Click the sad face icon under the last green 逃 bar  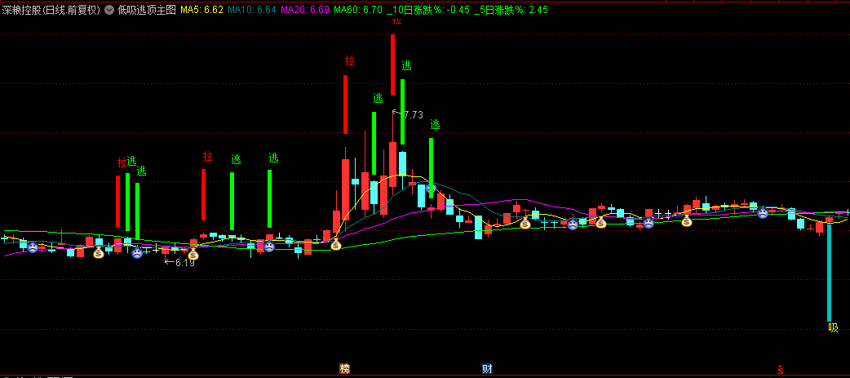pyautogui.click(x=431, y=189)
